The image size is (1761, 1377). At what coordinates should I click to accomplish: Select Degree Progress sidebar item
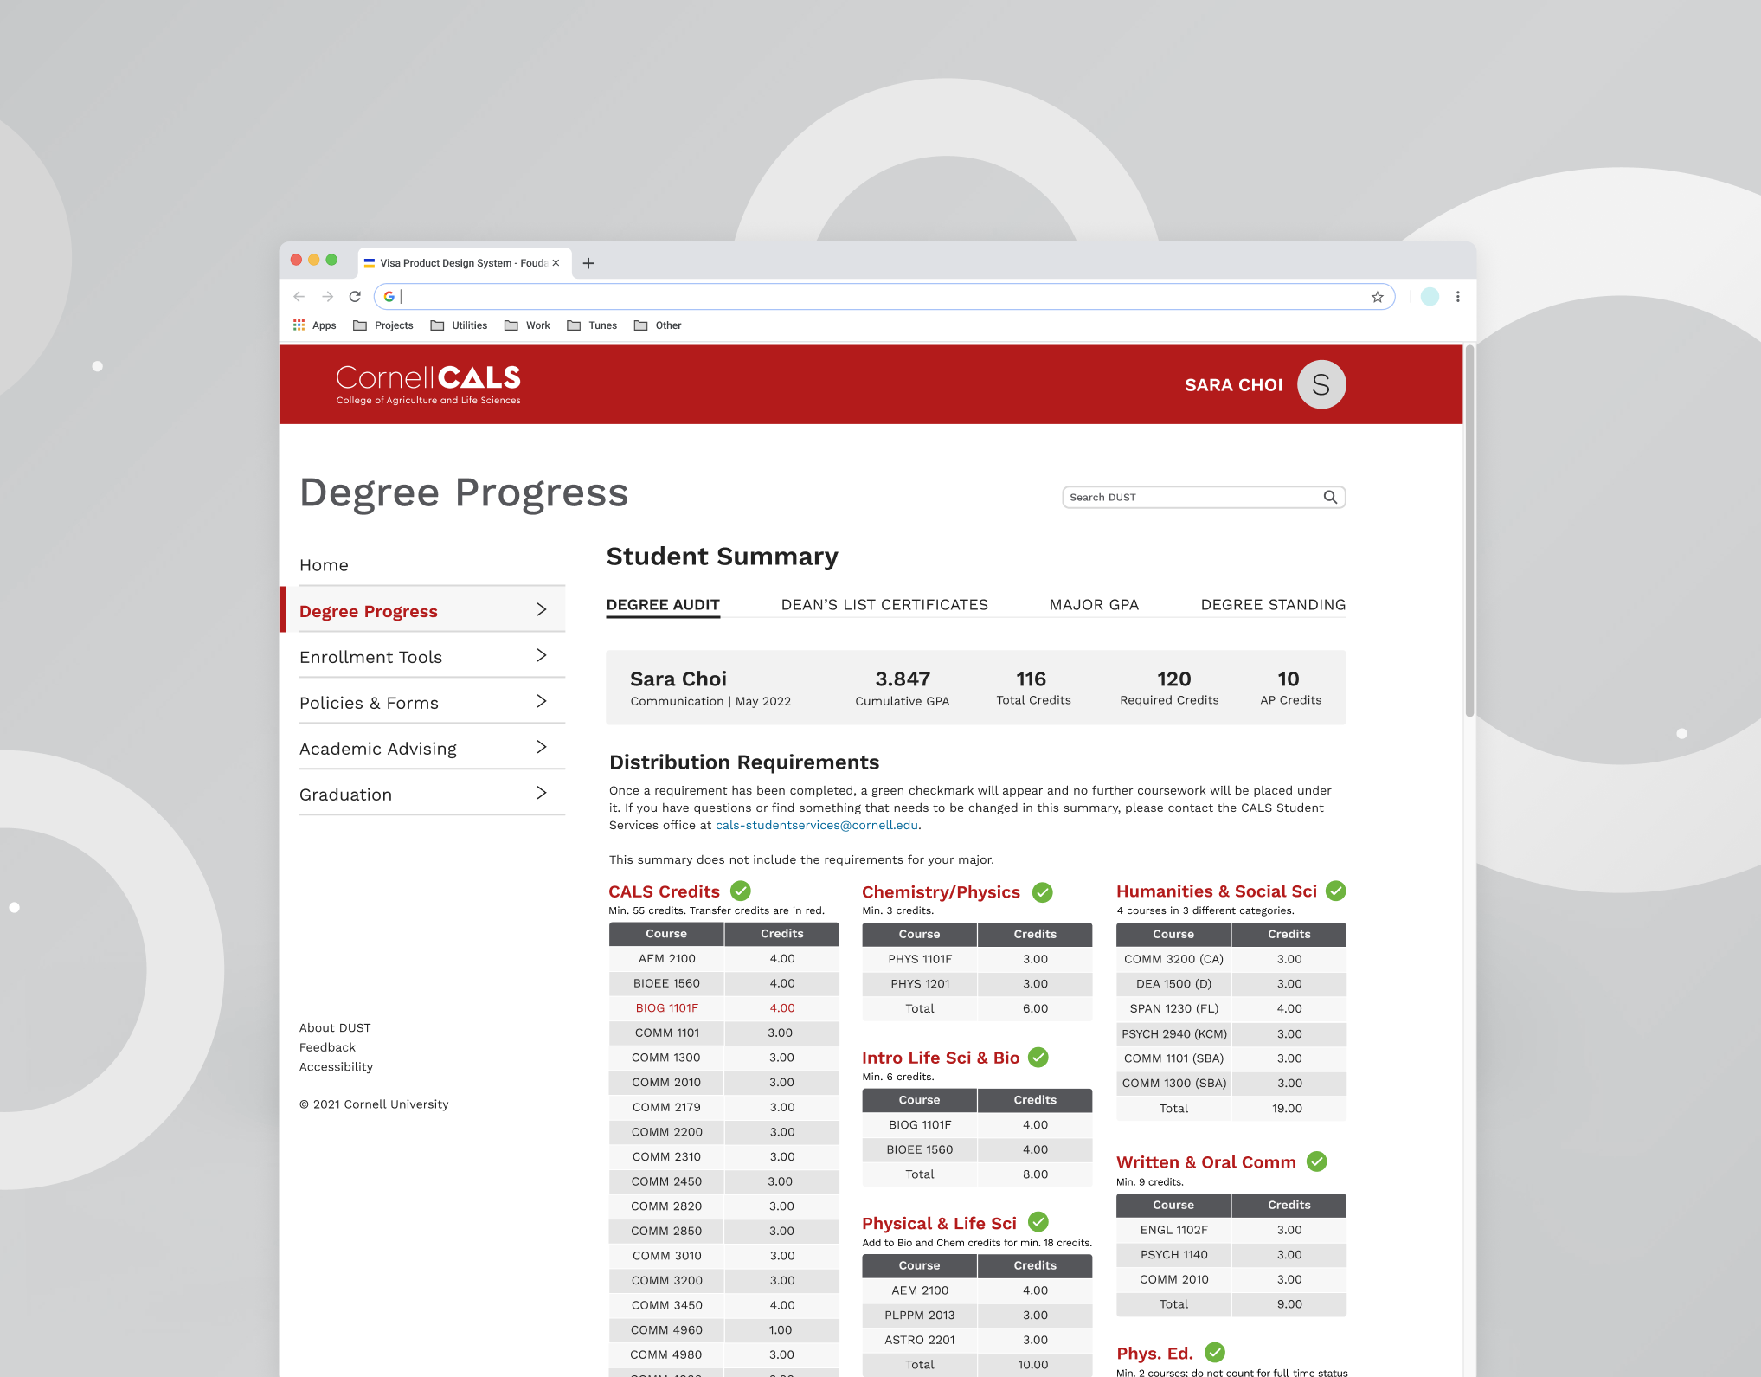(x=422, y=609)
